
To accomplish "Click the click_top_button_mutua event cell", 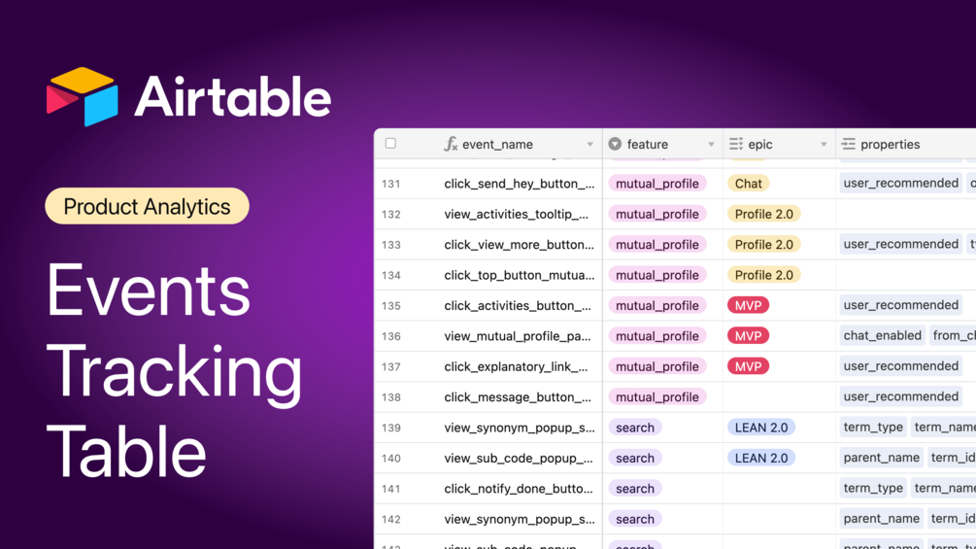I will tap(520, 275).
